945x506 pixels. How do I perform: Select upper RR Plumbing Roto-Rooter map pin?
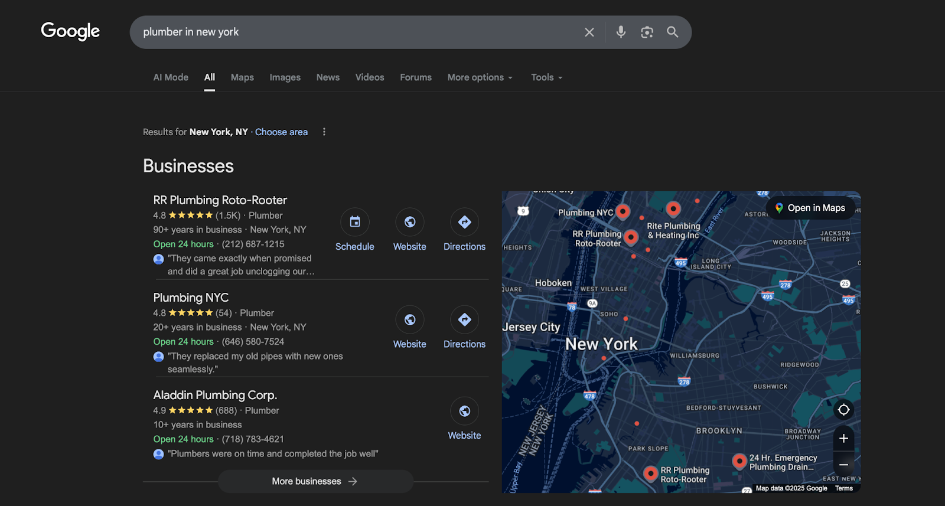point(631,237)
